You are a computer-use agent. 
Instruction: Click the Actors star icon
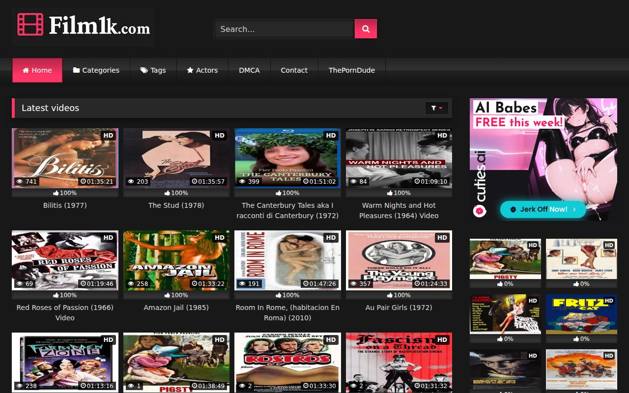[190, 70]
